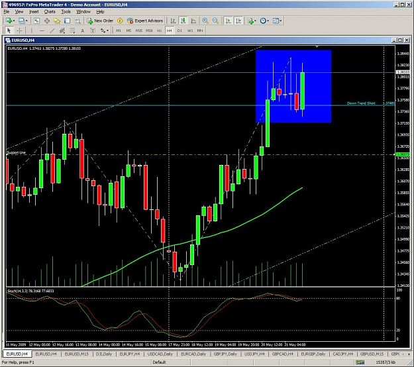Open the Data Window crosshair icon
The height and width of the screenshot is (367, 414).
point(47,21)
